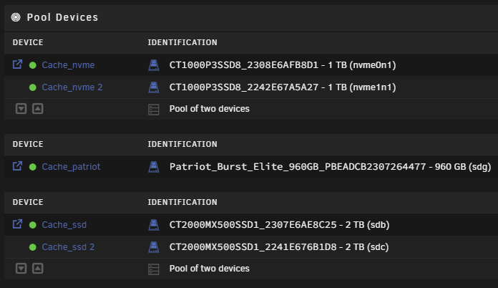Open the Cache_nvme device settings link
This screenshot has width=498, height=288.
click(68, 65)
